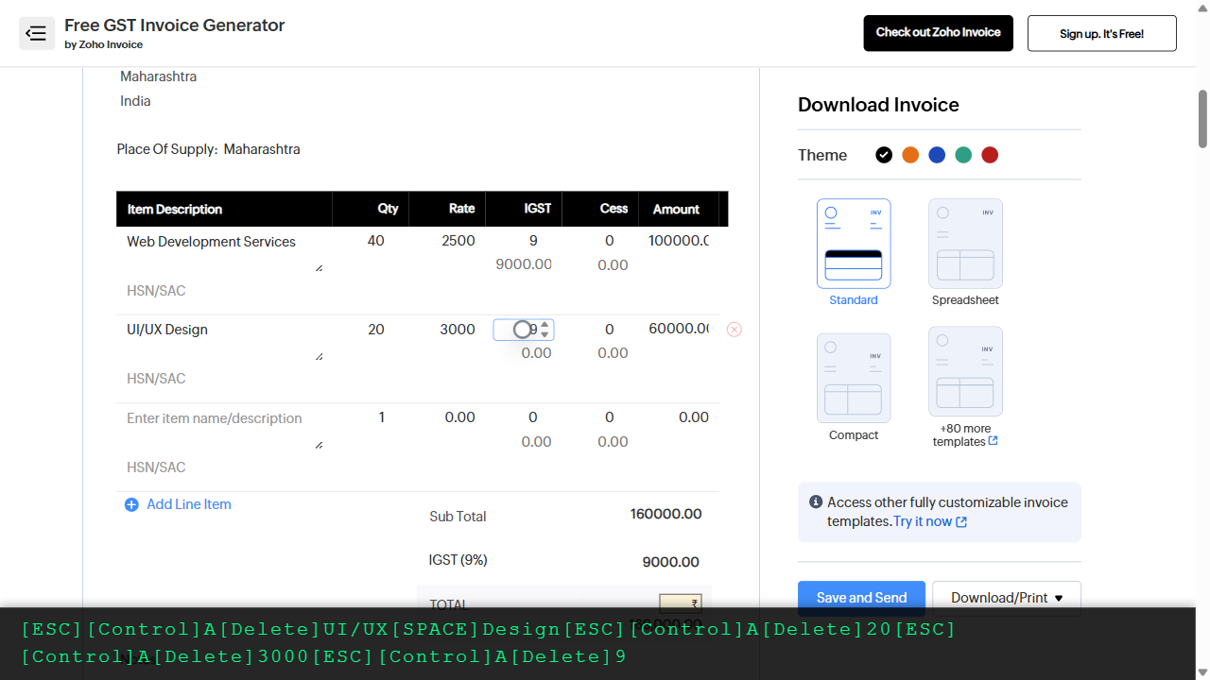
Task: Select the orange theme color
Action: [910, 155]
